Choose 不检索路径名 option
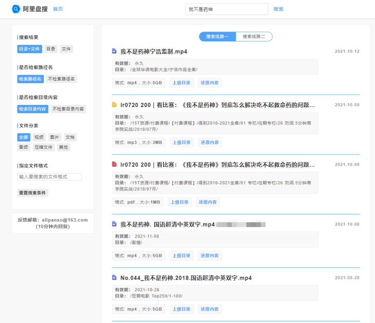This screenshot has height=323, width=375. pos(61,79)
